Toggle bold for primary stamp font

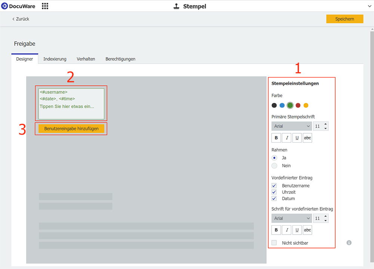click(x=276, y=138)
